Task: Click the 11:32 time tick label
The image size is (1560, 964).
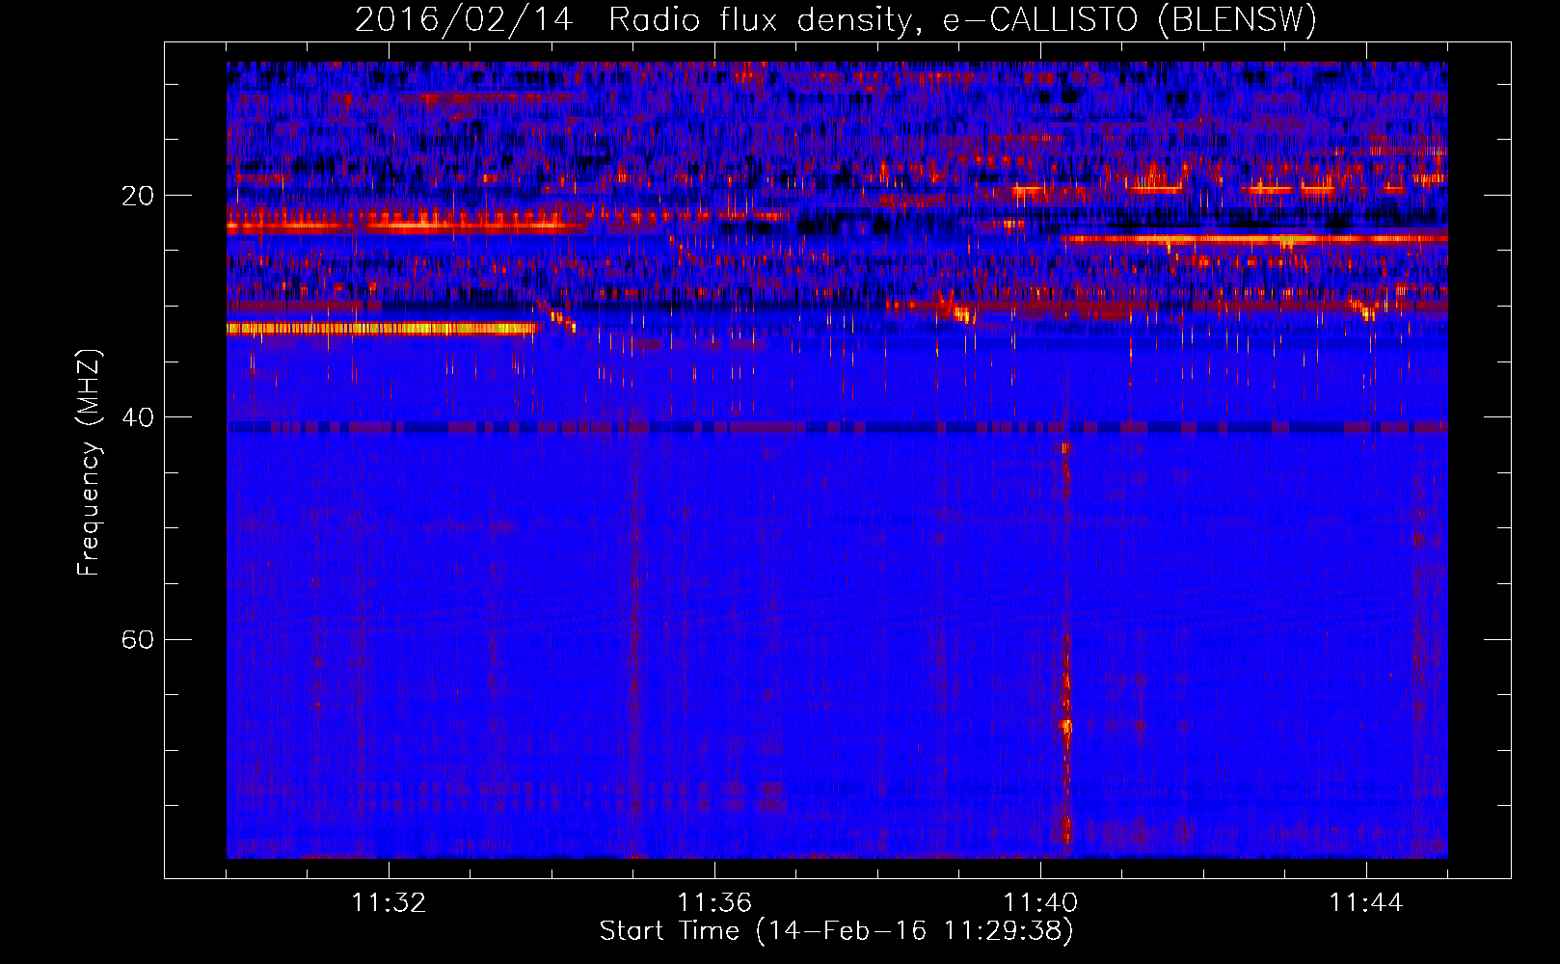Action: point(389,903)
